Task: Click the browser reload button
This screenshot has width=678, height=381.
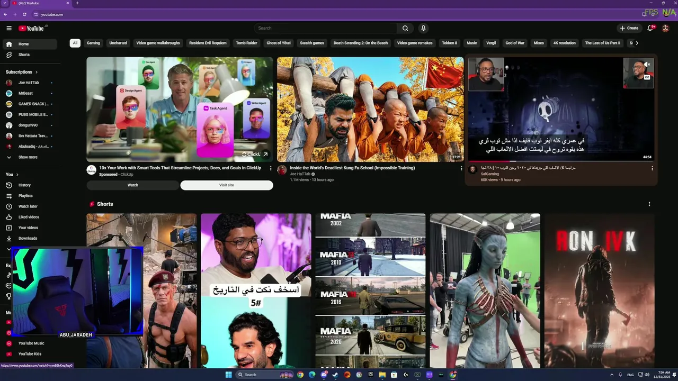Action: 24,14
